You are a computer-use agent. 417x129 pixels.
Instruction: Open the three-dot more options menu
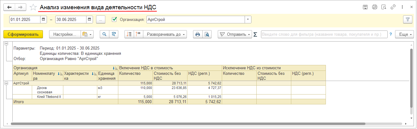(402, 7)
